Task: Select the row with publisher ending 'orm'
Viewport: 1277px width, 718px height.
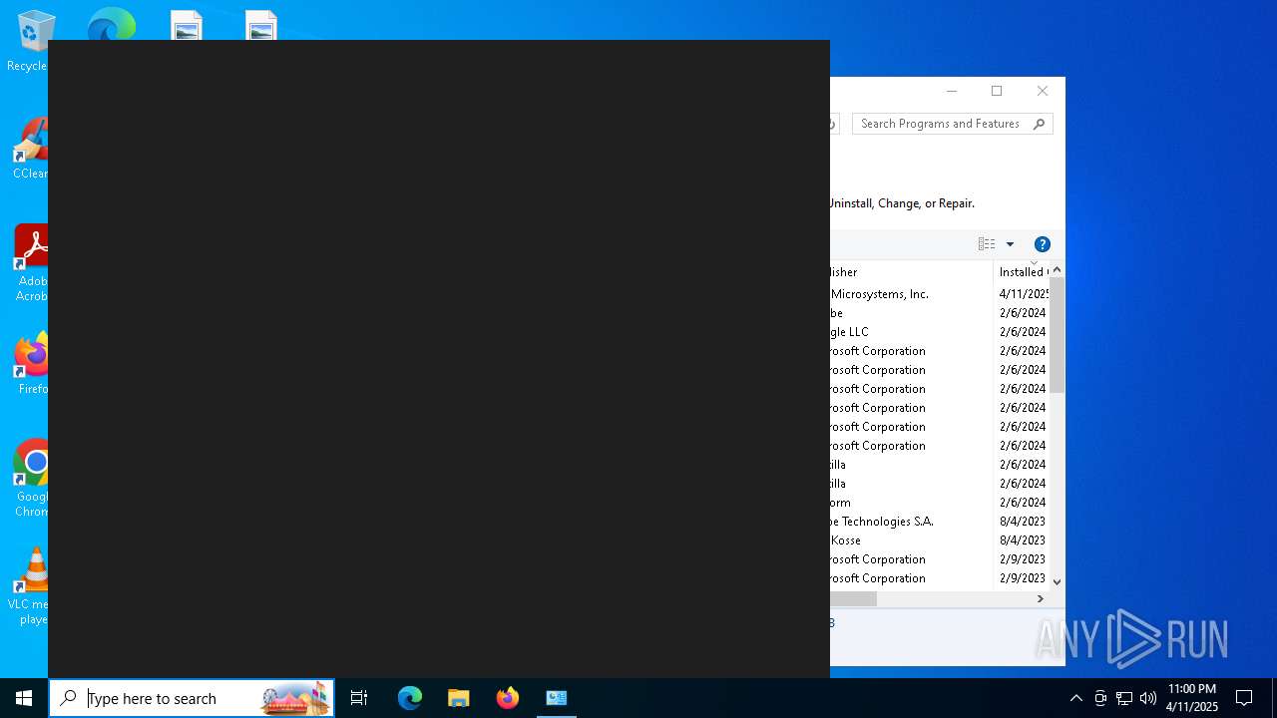Action: coord(939,503)
